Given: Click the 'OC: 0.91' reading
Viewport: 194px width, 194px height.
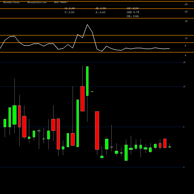Looking at the screenshot, I should pyautogui.click(x=133, y=9).
